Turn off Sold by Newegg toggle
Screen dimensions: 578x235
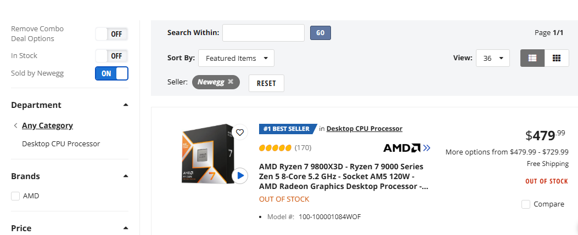pos(111,73)
